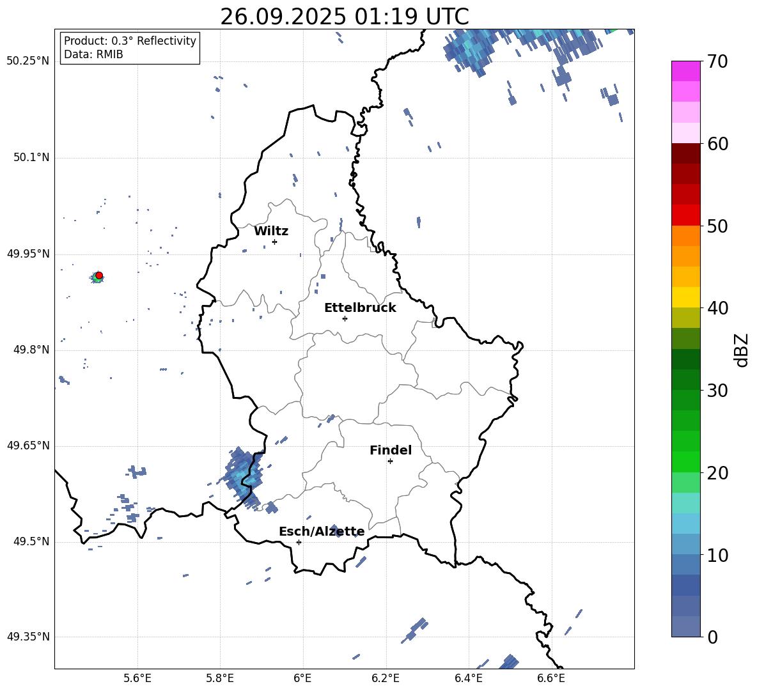Viewport: 757px width, 691px height.
Task: Click the red radar site marker
Action: 99,276
